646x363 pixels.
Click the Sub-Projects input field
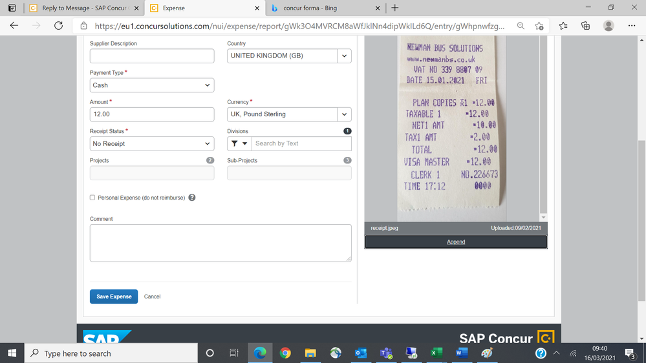click(289, 173)
